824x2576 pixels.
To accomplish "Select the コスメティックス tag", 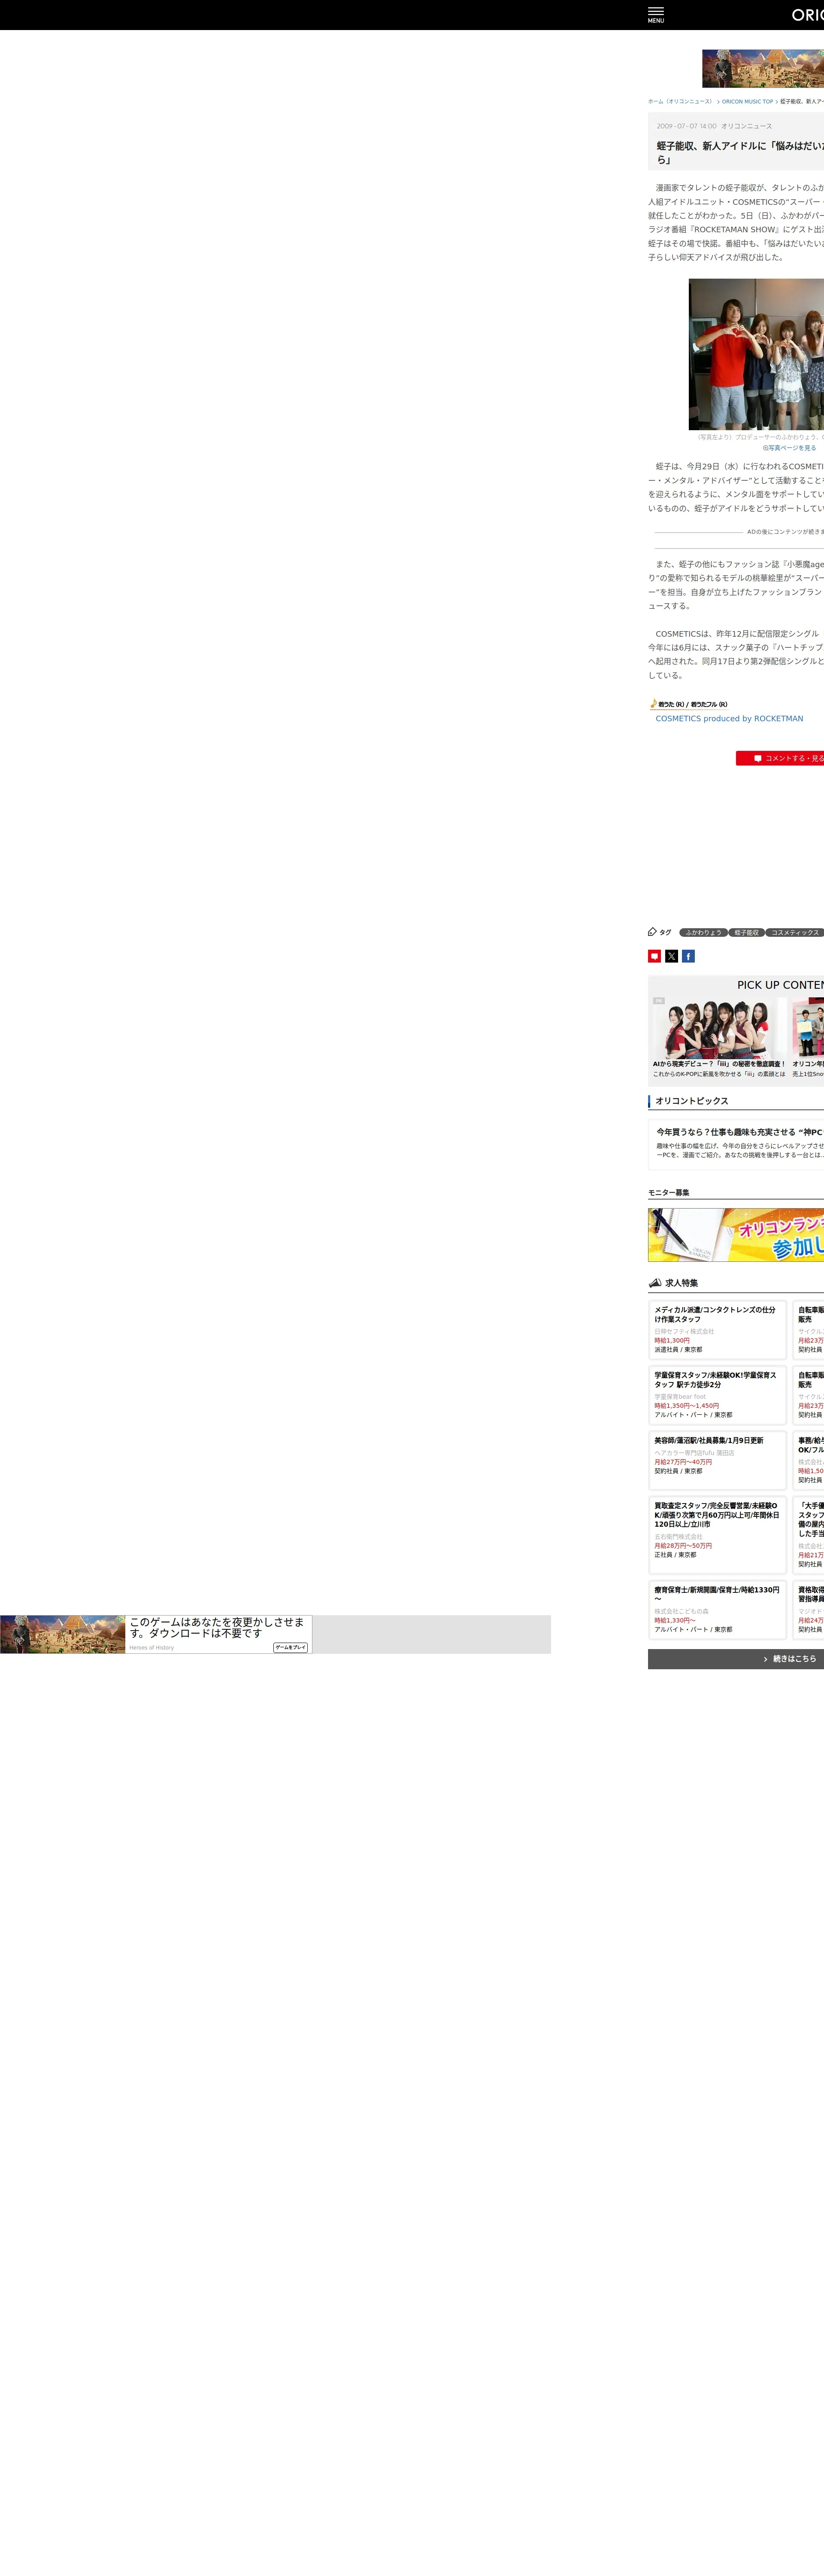I will 795,932.
